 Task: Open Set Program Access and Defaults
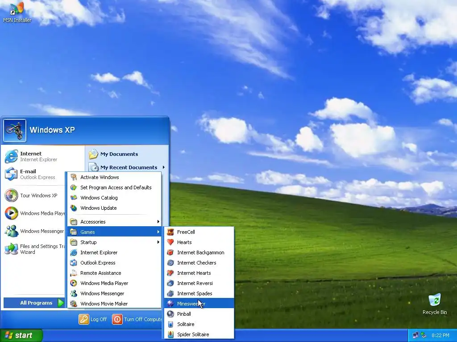click(x=114, y=187)
